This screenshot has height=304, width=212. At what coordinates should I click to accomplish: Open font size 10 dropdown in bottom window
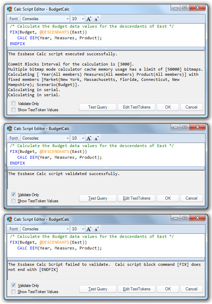pos(83,229)
